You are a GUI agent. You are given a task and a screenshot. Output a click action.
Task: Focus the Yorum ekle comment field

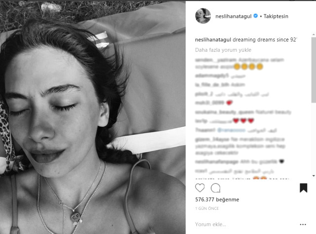(x=246, y=224)
